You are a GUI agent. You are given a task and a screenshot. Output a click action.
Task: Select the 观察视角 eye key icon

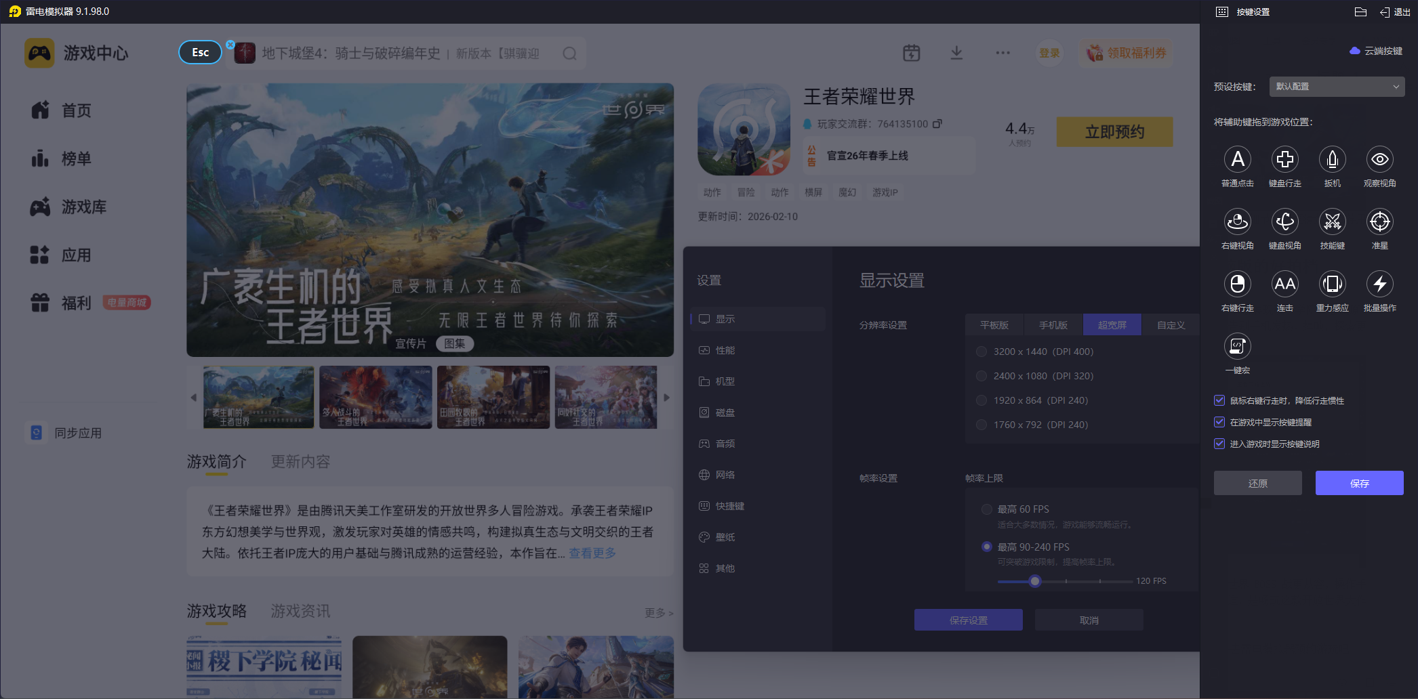pyautogui.click(x=1380, y=159)
